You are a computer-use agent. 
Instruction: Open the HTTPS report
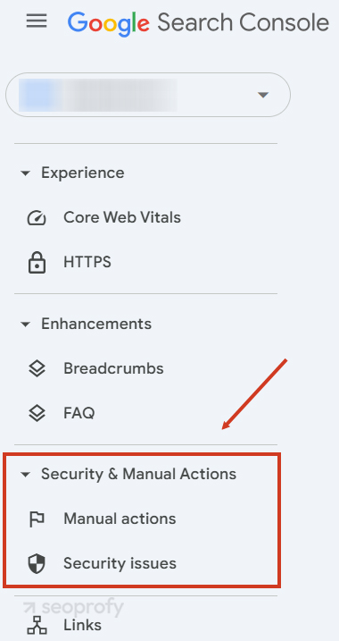click(87, 262)
